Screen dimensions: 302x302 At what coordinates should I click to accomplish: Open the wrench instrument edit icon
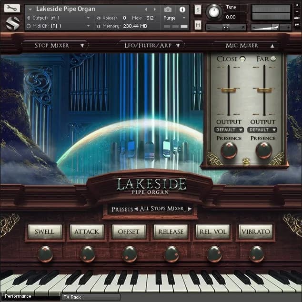pos(12,8)
